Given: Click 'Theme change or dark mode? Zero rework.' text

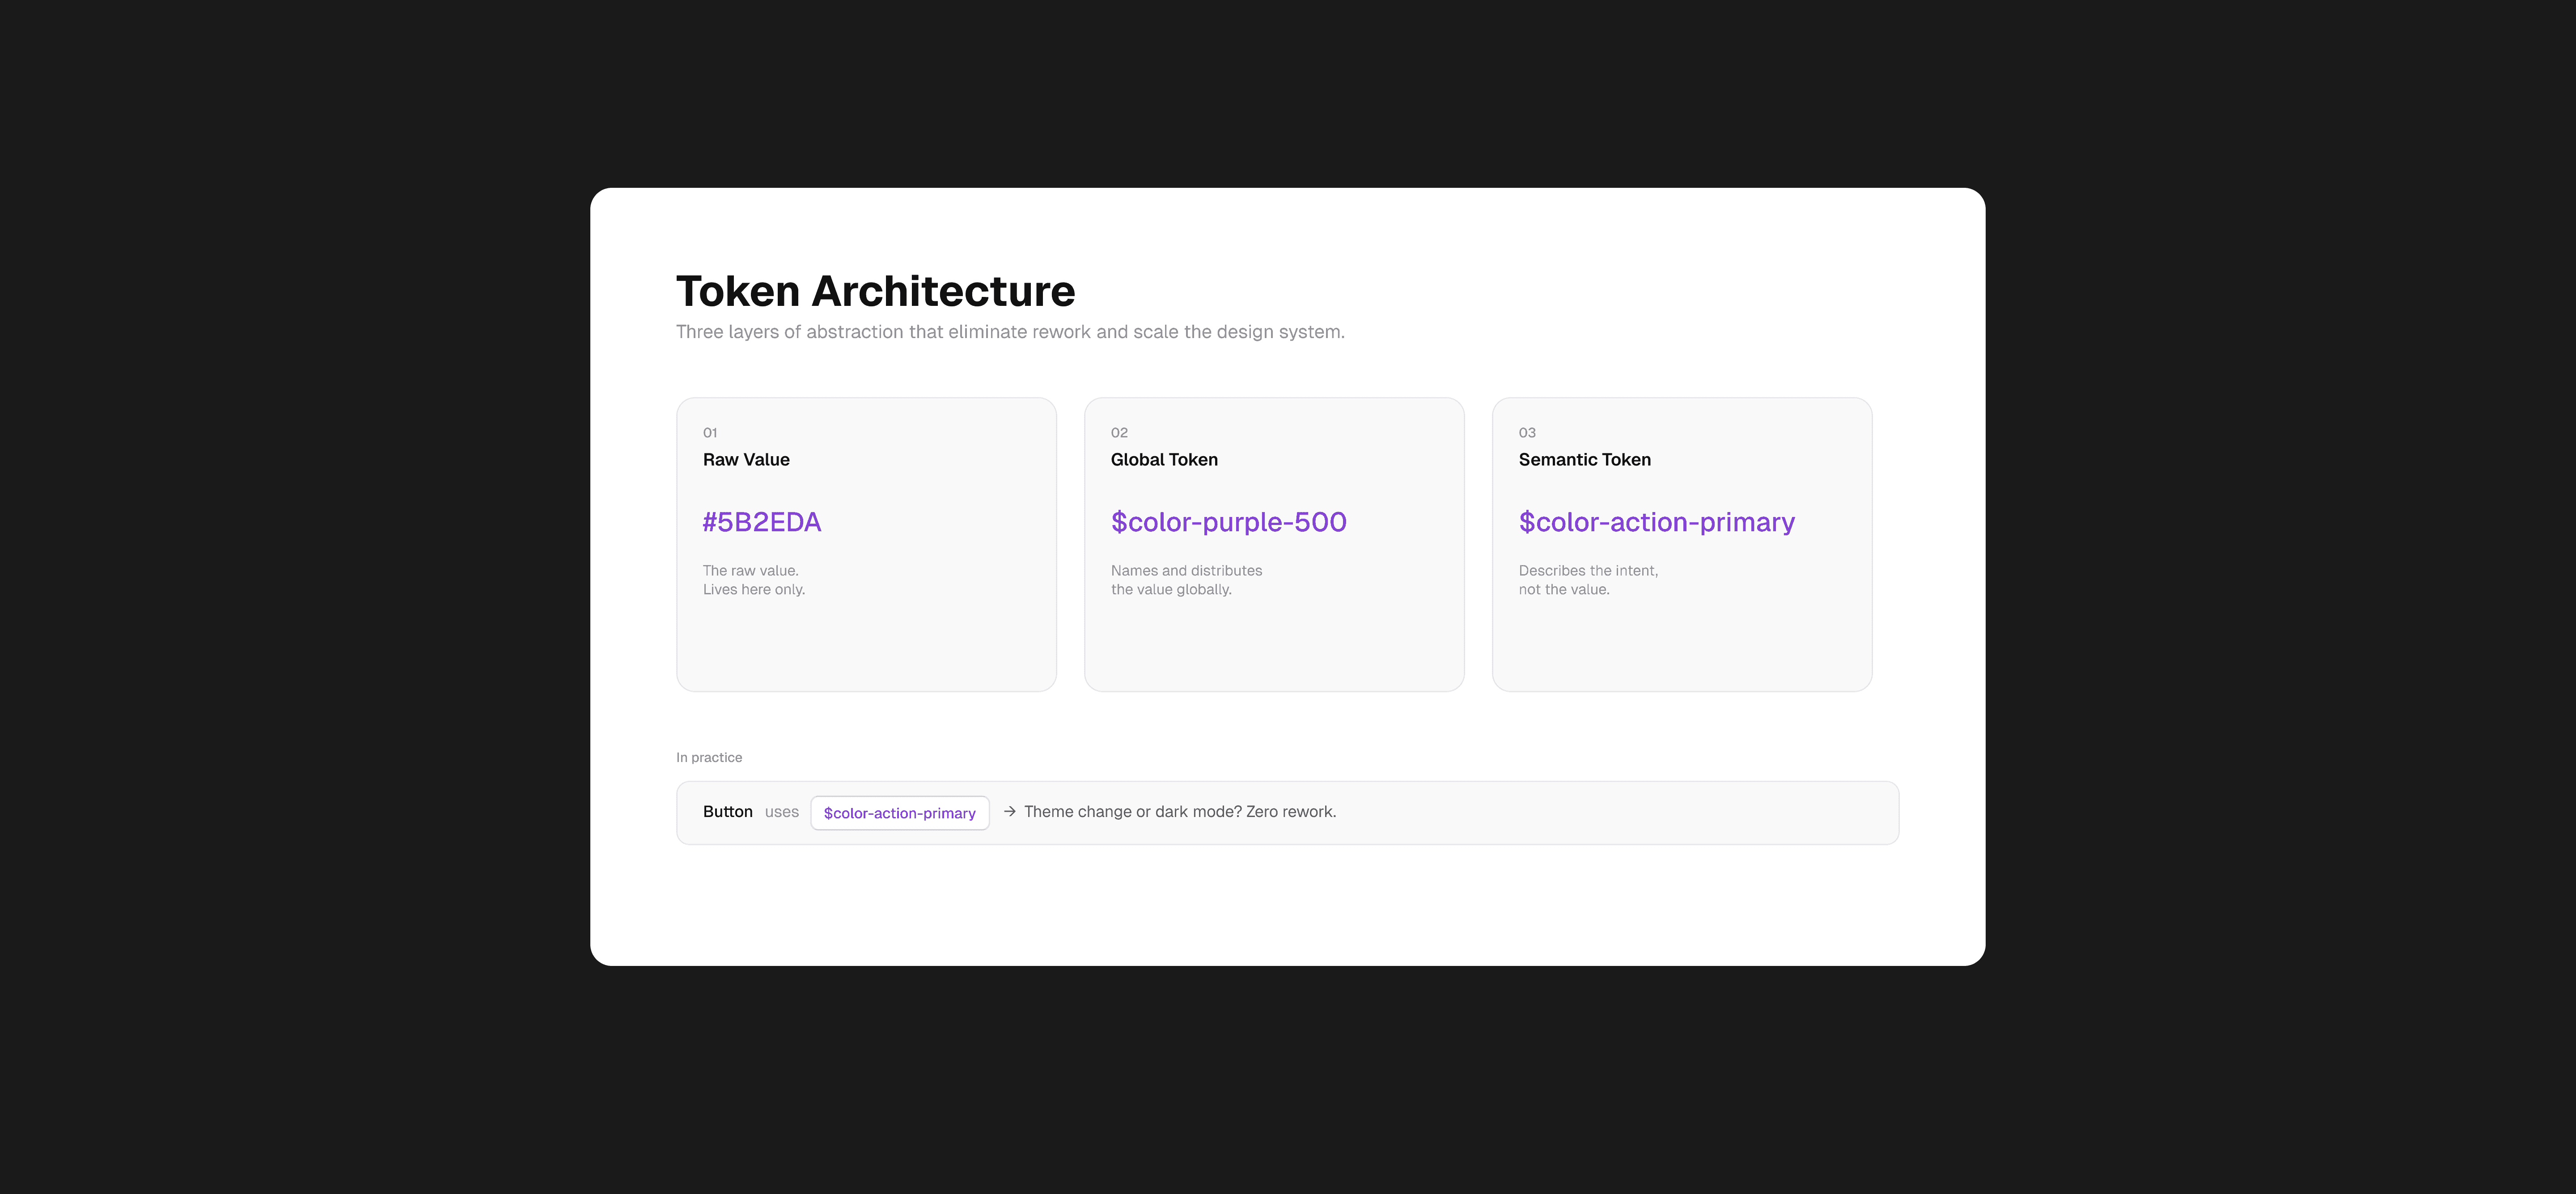Looking at the screenshot, I should click(1180, 812).
